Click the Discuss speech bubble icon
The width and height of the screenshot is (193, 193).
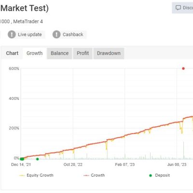tap(178, 8)
